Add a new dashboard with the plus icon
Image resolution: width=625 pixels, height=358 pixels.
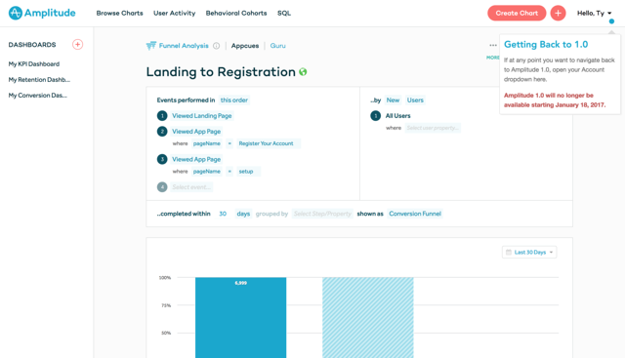coord(78,44)
